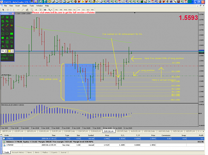
Task: Open the Tools menu
Action: 32,6
